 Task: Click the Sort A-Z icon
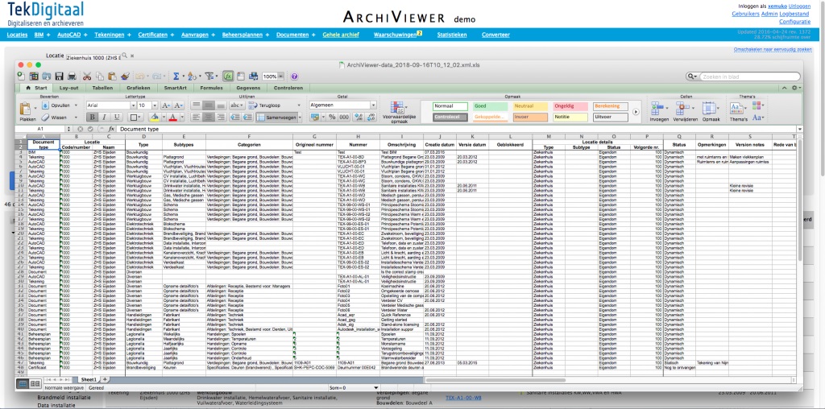[192, 76]
